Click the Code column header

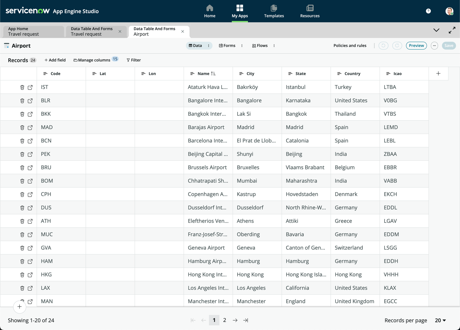coord(61,74)
